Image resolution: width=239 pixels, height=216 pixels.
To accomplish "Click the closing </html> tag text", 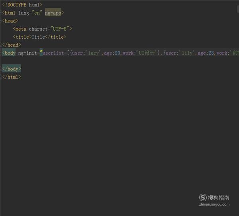I will pyautogui.click(x=12, y=77).
